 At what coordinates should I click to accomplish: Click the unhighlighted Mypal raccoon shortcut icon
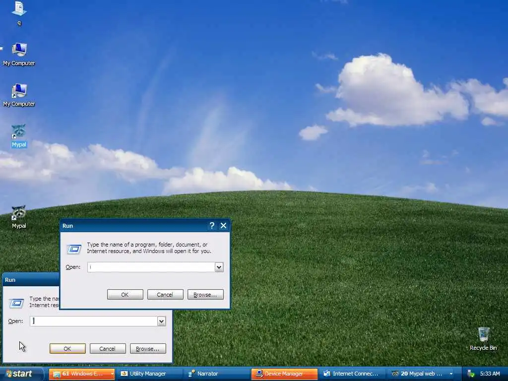tap(19, 217)
